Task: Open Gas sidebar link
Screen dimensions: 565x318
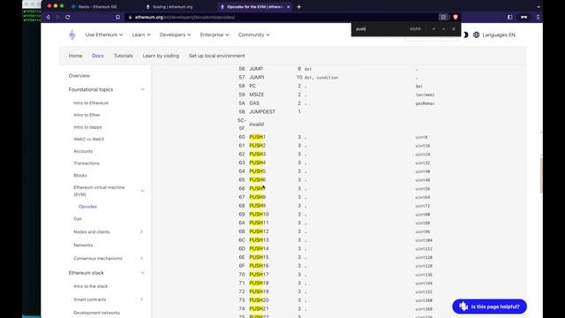Action: 78,218
